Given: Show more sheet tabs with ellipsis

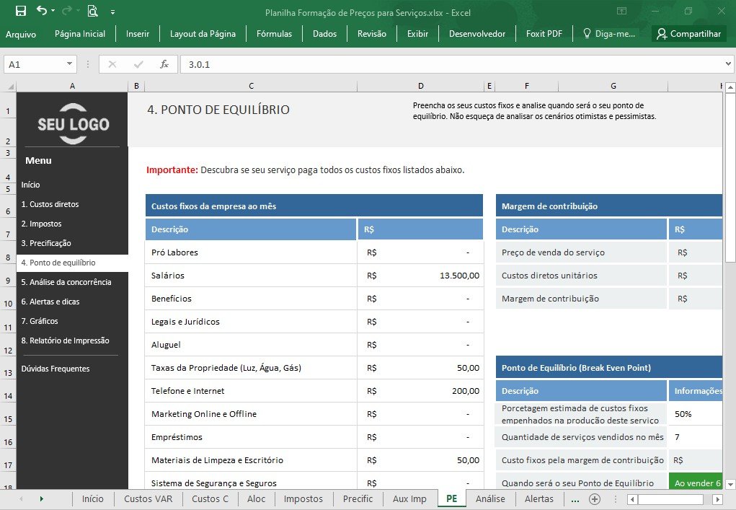Looking at the screenshot, I should (x=575, y=500).
